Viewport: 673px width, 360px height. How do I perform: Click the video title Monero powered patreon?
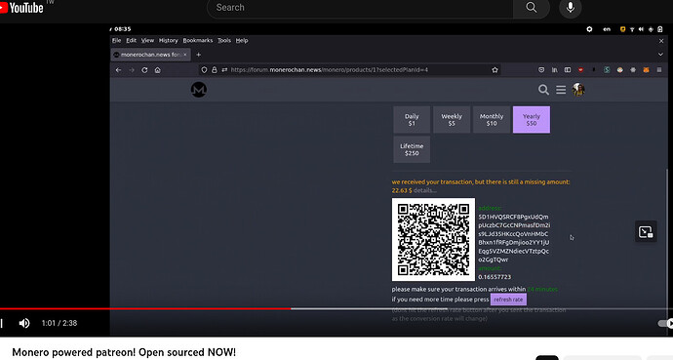tap(124, 352)
